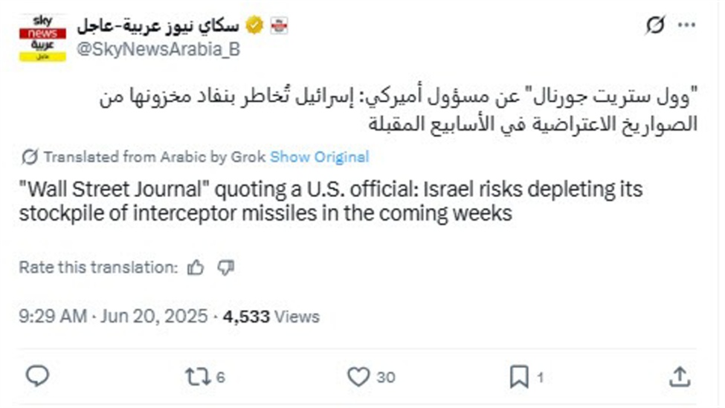
Task: Open the three-dot More options menu
Action: click(686, 26)
